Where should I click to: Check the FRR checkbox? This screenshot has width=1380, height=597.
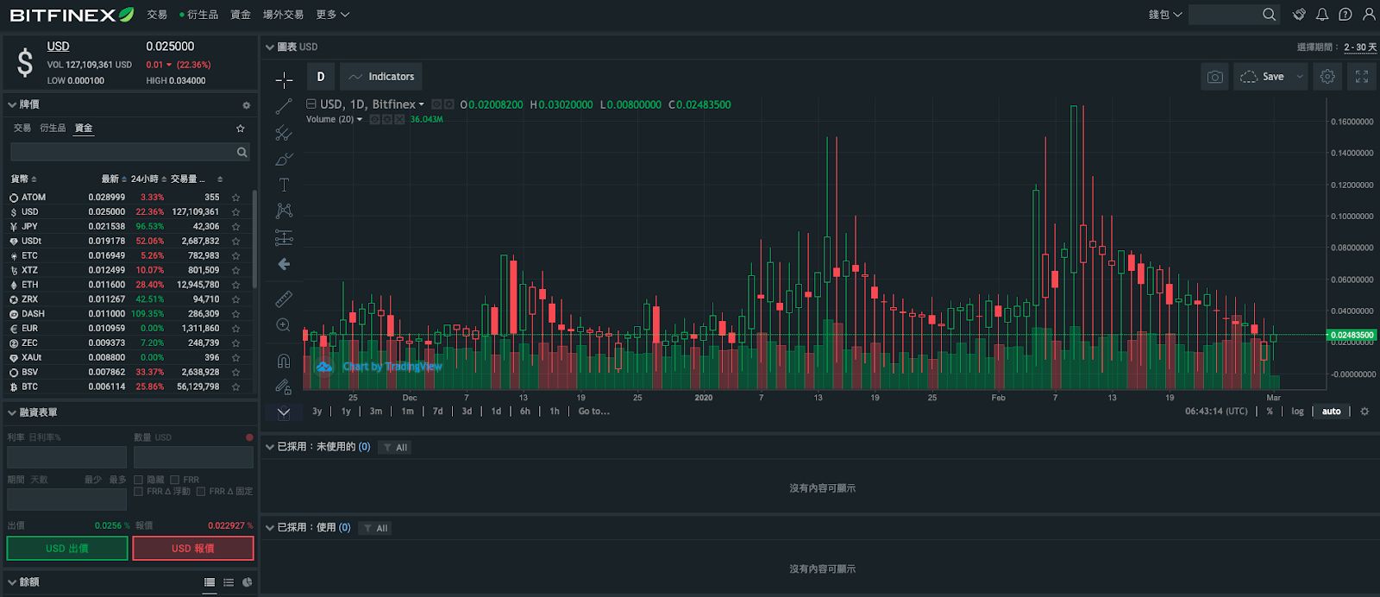[175, 480]
